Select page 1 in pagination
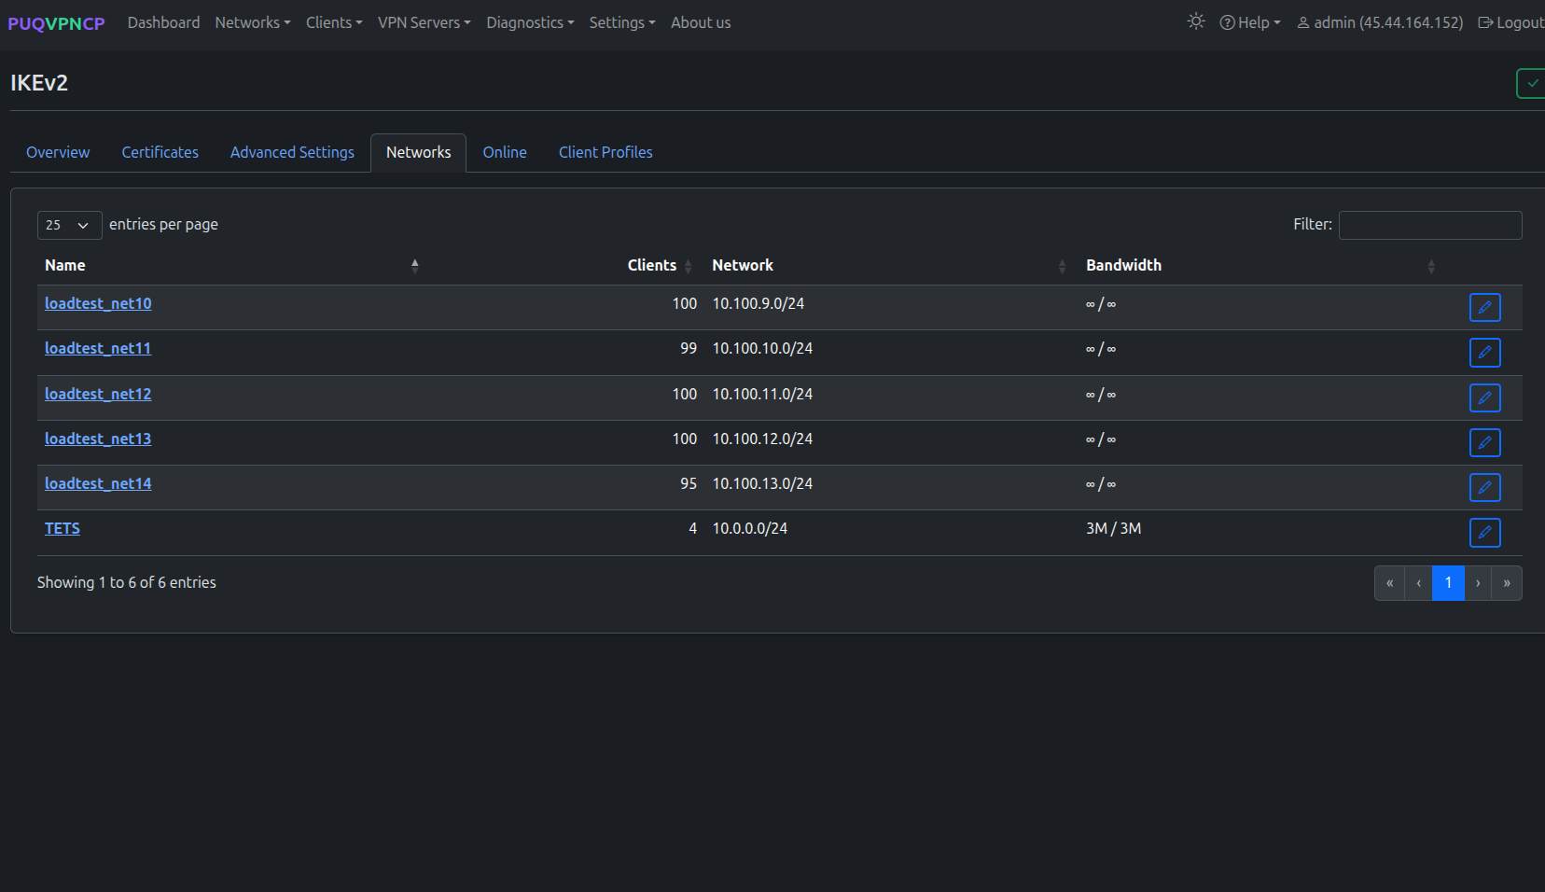This screenshot has height=892, width=1545. [1448, 583]
